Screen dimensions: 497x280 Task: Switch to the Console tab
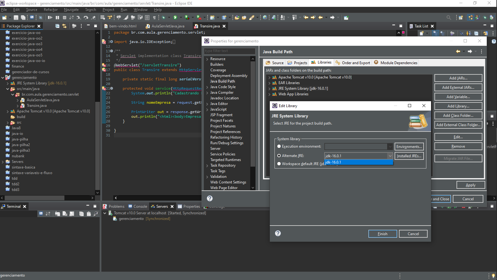point(138,206)
